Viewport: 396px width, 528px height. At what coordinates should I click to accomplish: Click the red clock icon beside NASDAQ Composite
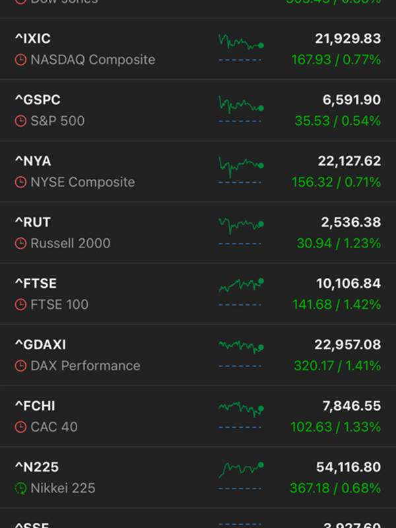20,60
